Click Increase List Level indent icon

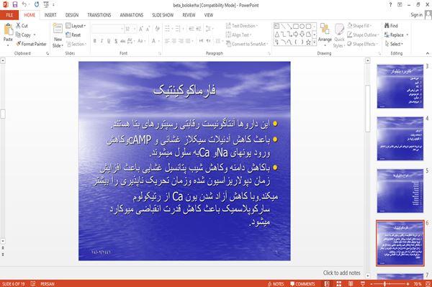click(198, 29)
